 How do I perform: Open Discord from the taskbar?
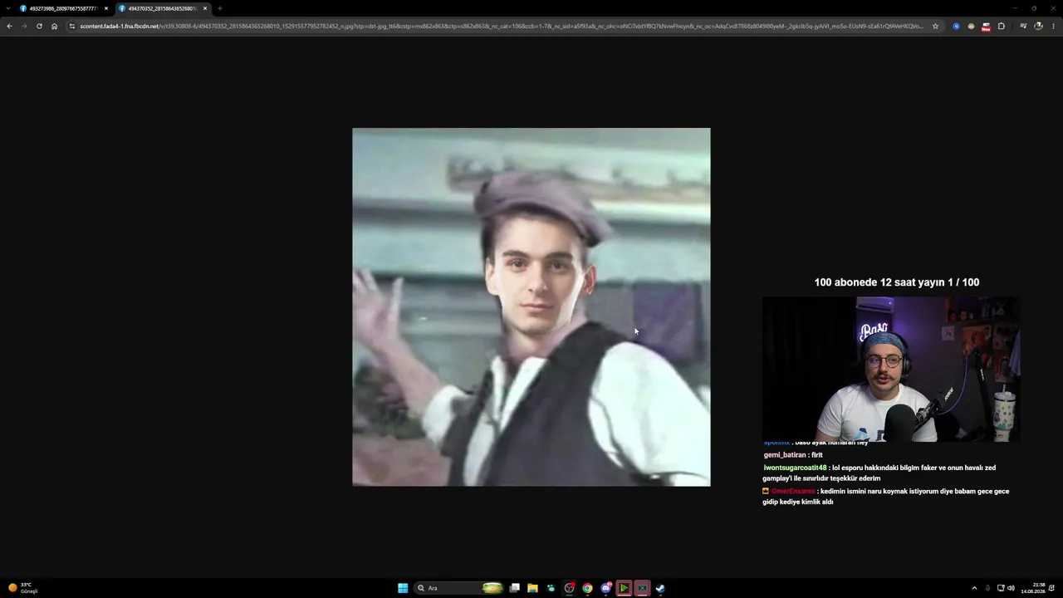(x=605, y=588)
